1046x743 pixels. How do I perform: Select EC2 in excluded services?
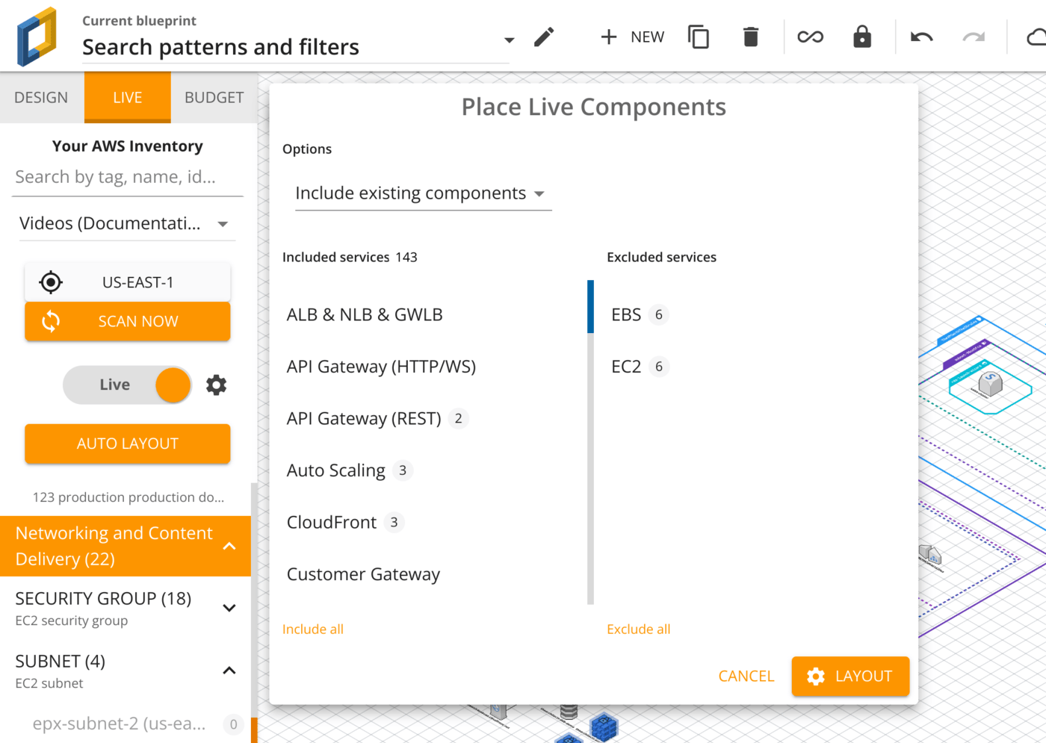pyautogui.click(x=626, y=367)
